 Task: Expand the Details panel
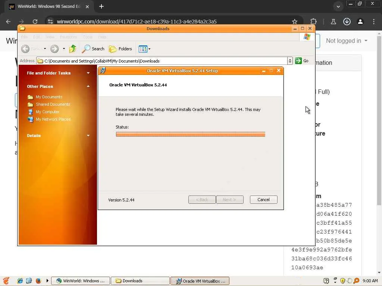click(88, 136)
